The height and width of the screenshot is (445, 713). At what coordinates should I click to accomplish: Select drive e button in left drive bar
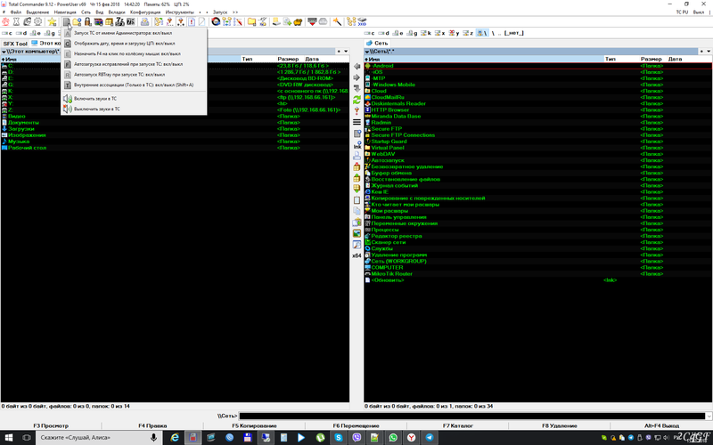tap(36, 33)
